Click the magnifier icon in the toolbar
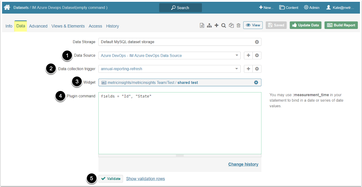 [224, 25]
